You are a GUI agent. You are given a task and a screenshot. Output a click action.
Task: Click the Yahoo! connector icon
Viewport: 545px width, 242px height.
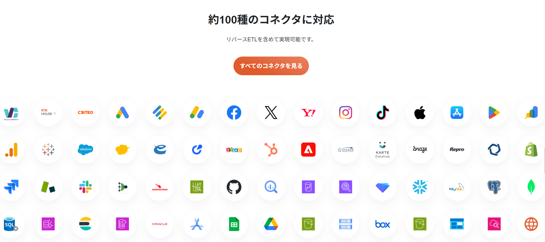308,113
